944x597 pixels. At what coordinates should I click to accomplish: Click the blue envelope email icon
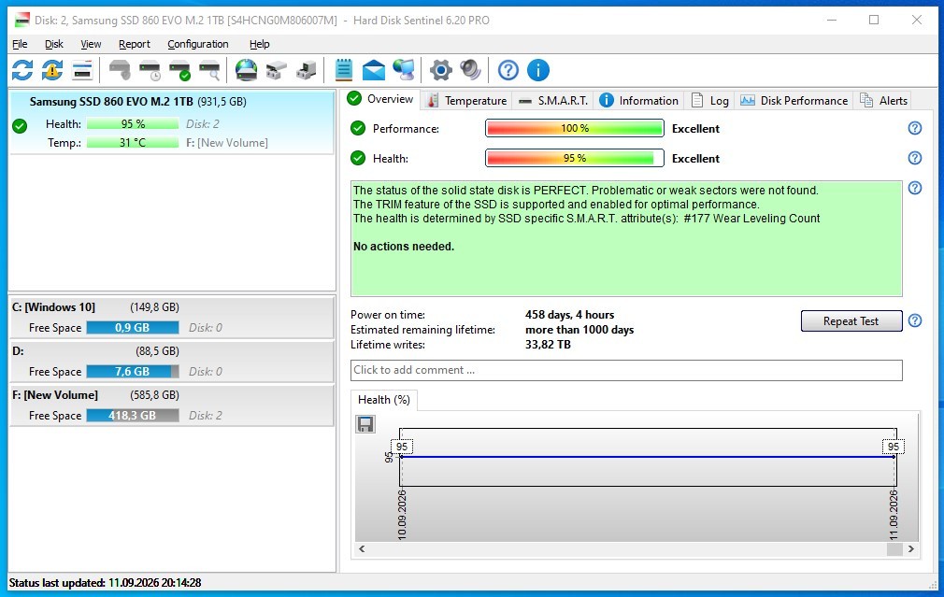pos(374,70)
